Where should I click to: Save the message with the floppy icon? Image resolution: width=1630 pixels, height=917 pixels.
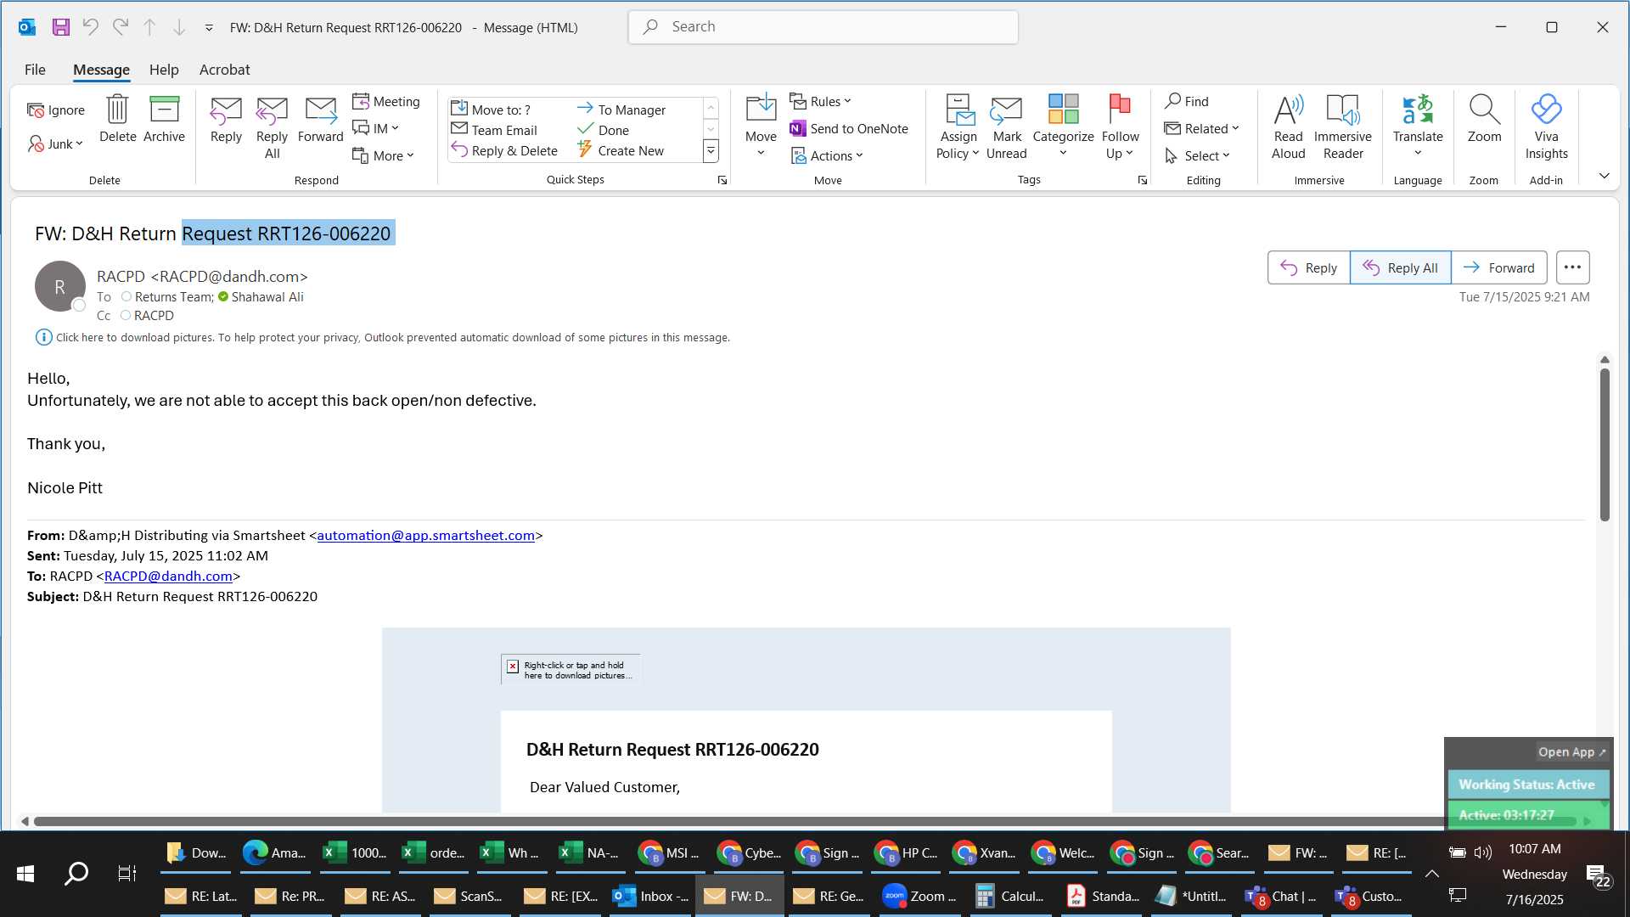coord(61,27)
